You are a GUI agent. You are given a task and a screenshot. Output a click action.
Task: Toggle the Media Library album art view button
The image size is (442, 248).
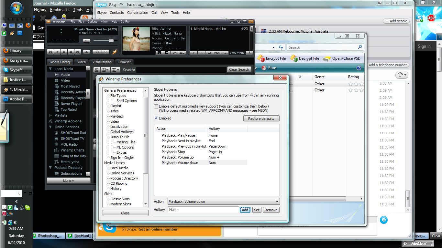[97, 70]
